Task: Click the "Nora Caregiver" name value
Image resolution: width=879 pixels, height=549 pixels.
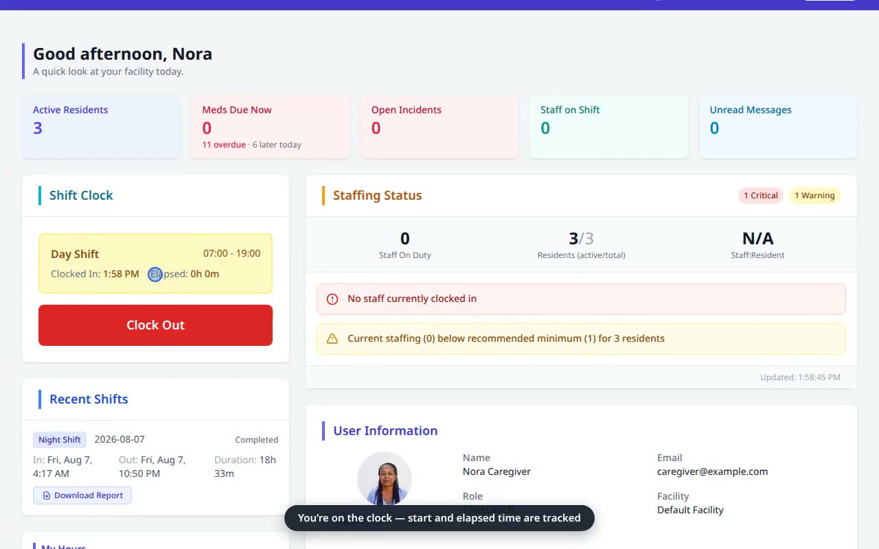Action: (496, 471)
